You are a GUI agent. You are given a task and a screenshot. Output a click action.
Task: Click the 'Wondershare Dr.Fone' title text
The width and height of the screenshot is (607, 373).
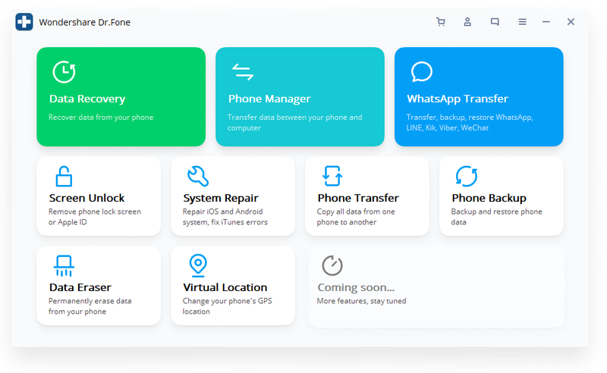tap(85, 22)
